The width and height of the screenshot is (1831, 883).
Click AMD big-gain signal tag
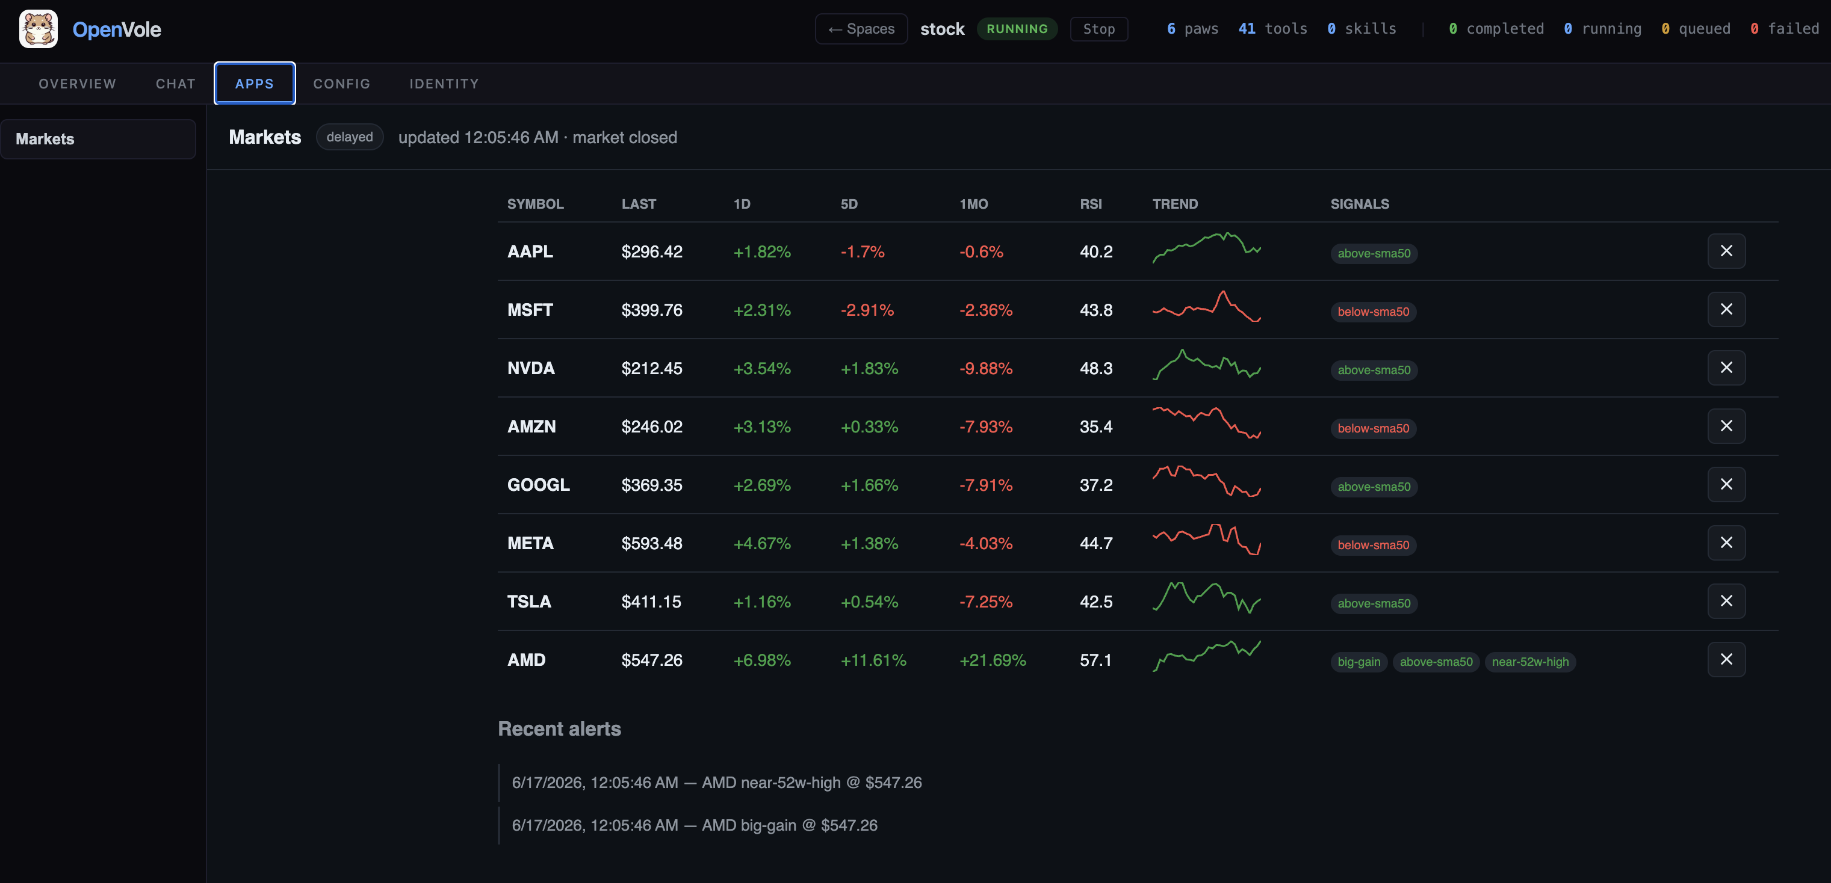coord(1359,662)
